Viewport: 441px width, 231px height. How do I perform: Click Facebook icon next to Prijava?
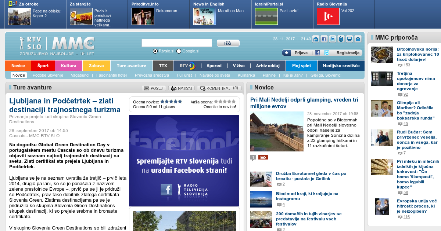[318, 53]
